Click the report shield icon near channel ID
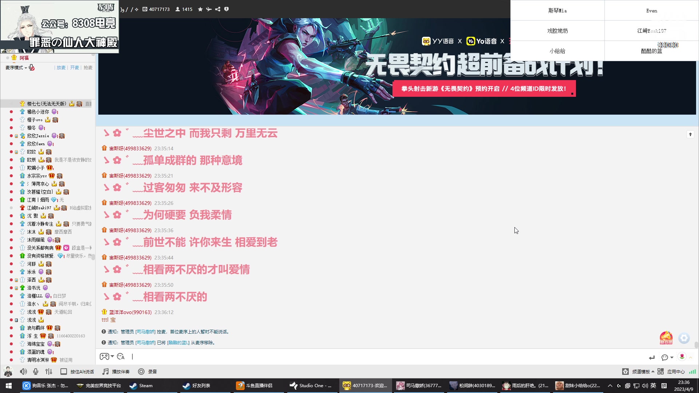The height and width of the screenshot is (393, 699). pyautogui.click(x=226, y=9)
